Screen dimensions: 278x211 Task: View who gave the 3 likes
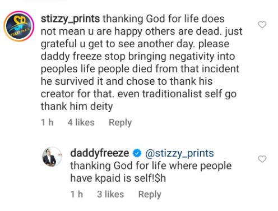click(110, 194)
